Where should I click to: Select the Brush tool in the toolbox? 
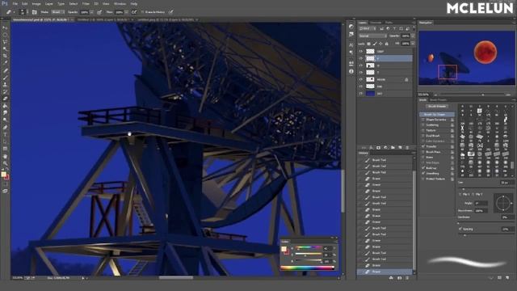click(x=6, y=78)
